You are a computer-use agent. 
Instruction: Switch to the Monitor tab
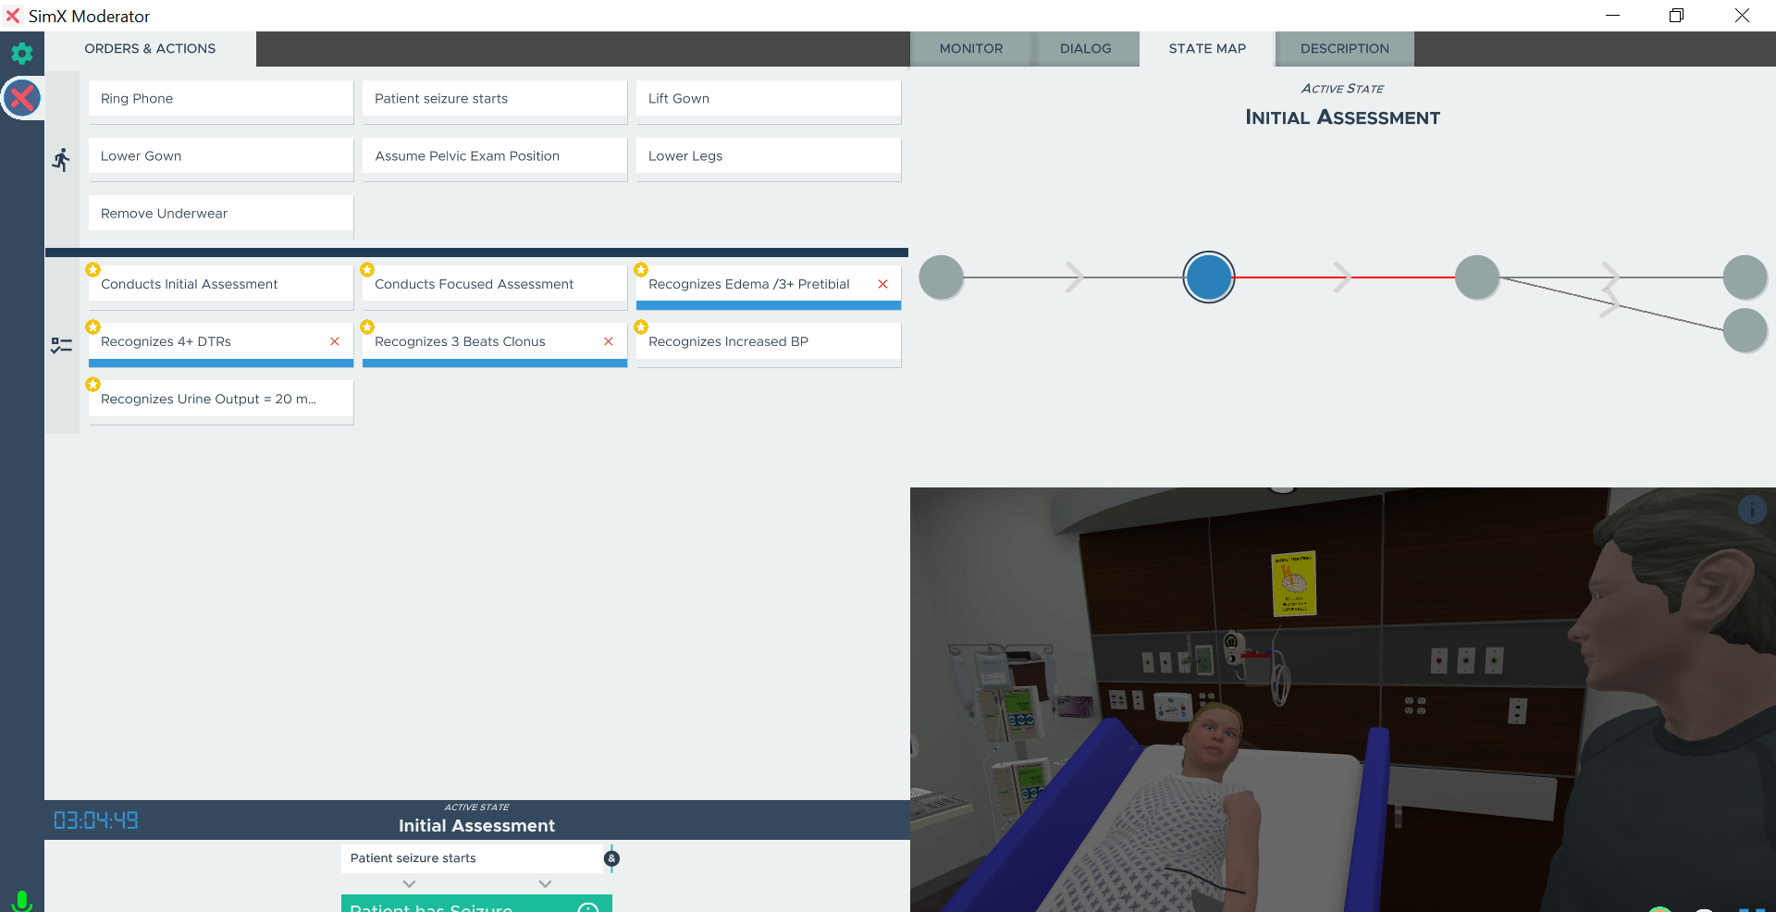tap(970, 49)
